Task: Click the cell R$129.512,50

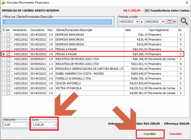Action: pos(136,88)
